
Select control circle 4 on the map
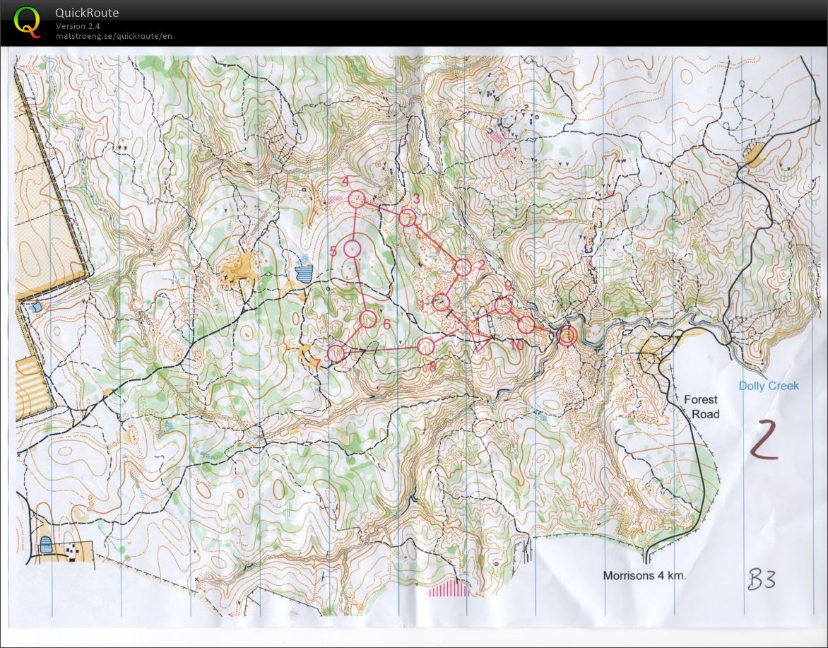[357, 200]
